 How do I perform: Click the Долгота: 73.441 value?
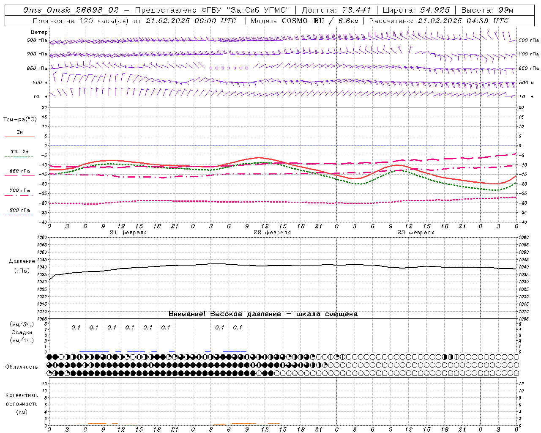(336, 10)
